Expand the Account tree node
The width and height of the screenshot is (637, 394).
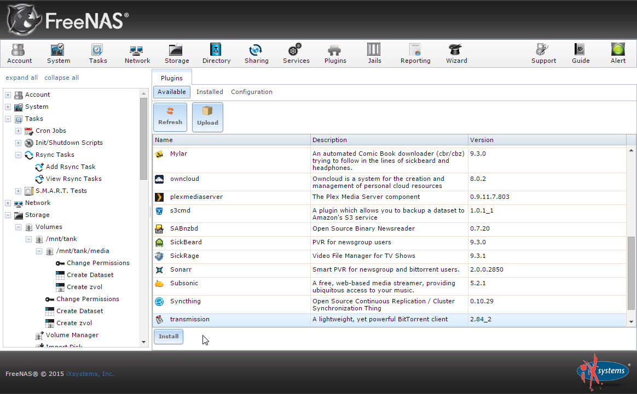click(8, 95)
